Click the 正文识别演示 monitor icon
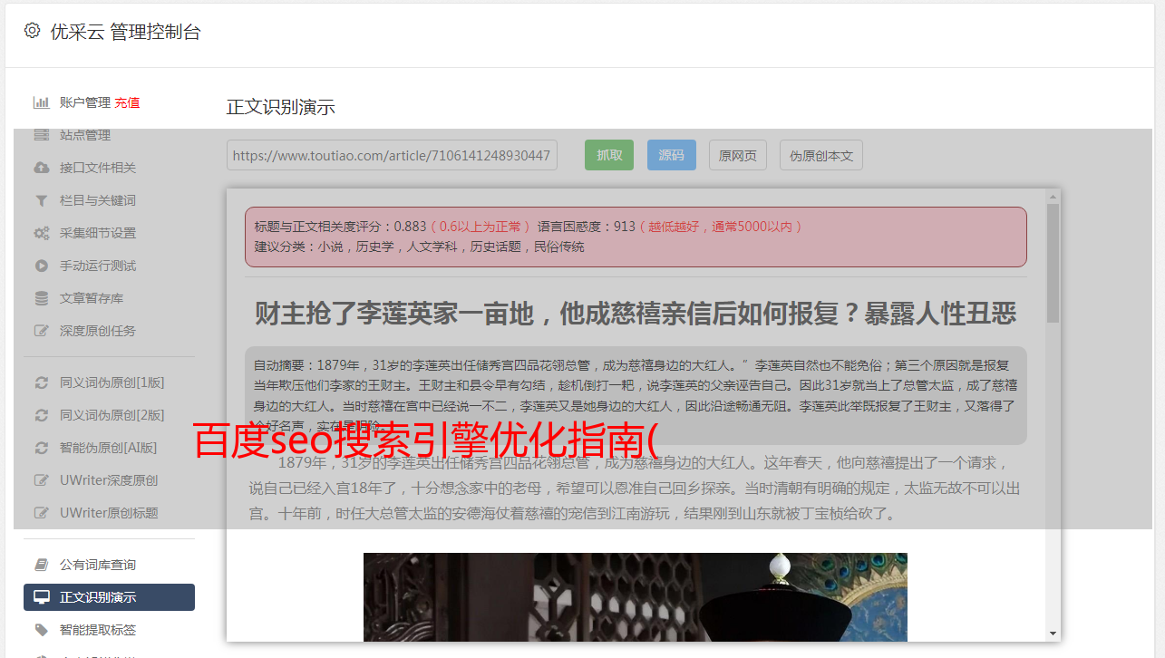This screenshot has height=658, width=1165. click(41, 597)
